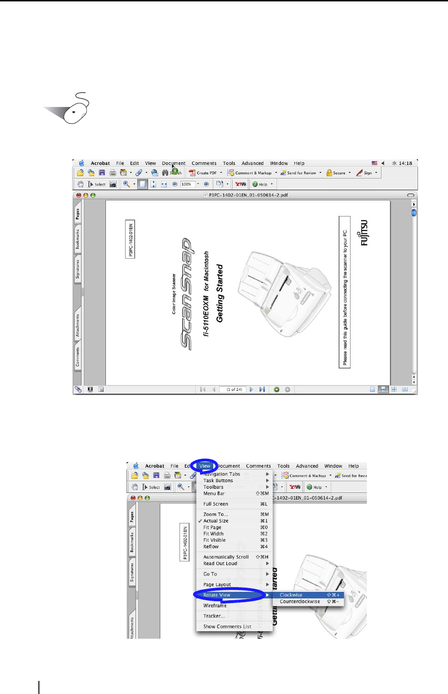This screenshot has height=694, width=448.
Task: Open the Apple menu in full-window screenshot
Action: point(82,163)
